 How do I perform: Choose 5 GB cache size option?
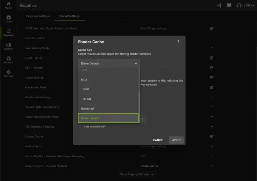[x=108, y=80]
